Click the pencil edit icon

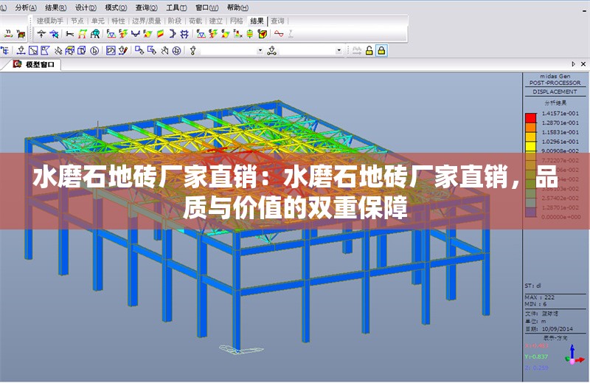coord(123,50)
